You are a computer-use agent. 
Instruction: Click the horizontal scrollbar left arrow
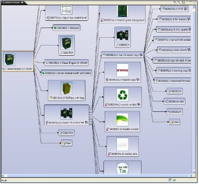(3, 176)
